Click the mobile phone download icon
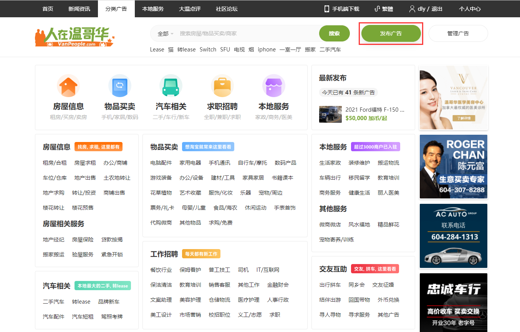The image size is (520, 332). point(327,9)
